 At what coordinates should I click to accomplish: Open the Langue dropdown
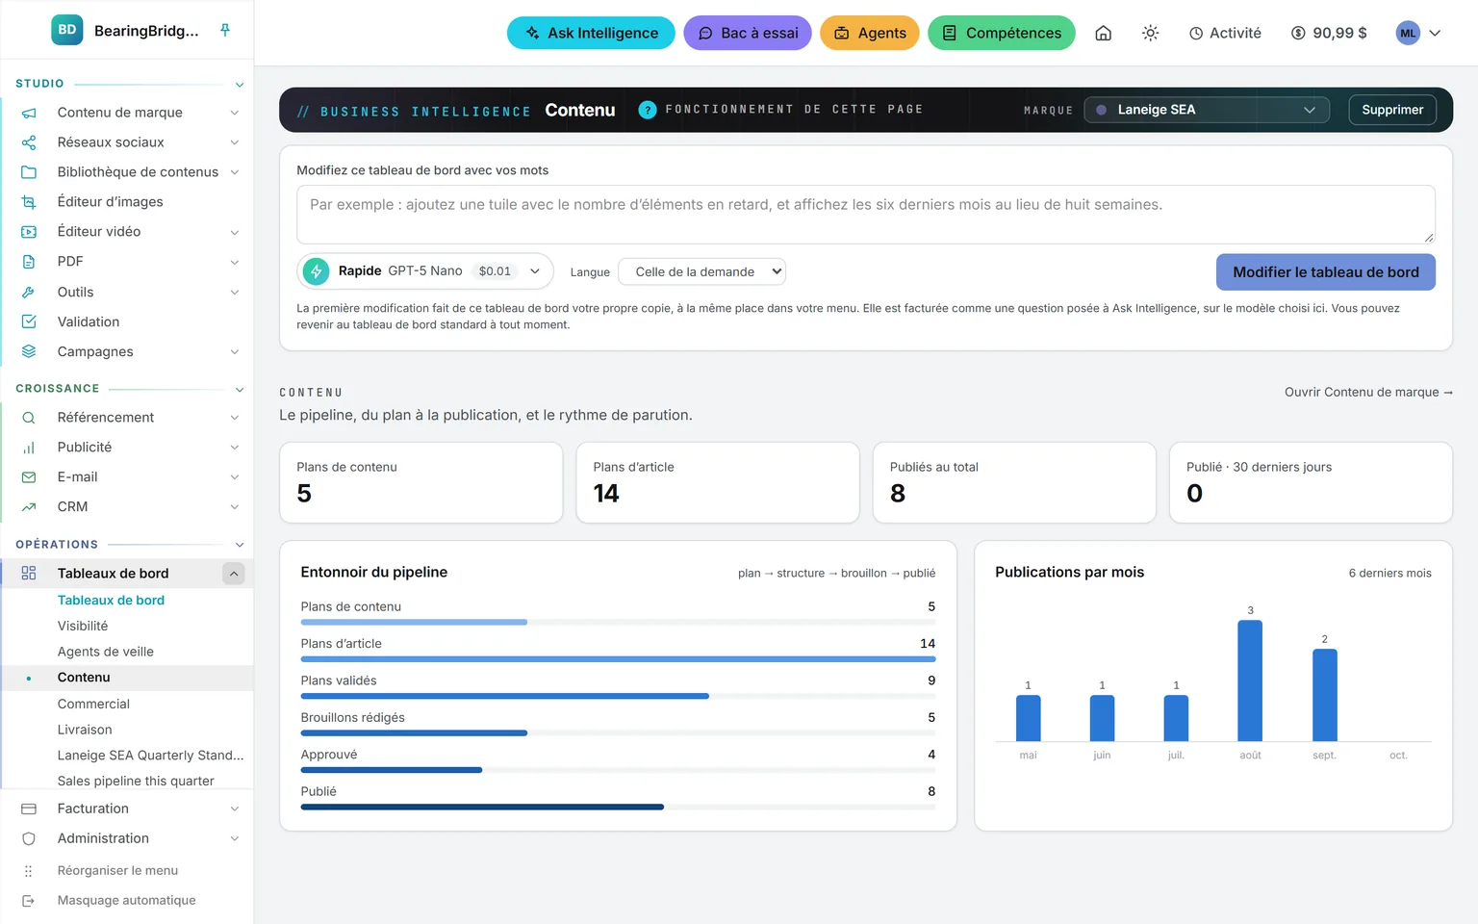pos(701,272)
